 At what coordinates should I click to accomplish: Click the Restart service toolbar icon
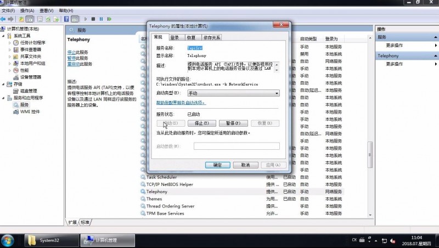109,19
